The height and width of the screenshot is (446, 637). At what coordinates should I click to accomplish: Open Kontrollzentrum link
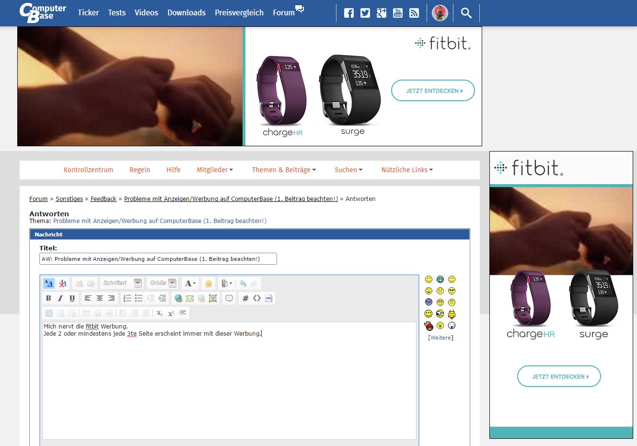[88, 170]
